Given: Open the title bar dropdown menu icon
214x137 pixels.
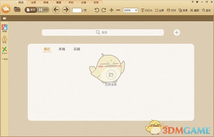Looking at the screenshot, I should coord(193,2).
